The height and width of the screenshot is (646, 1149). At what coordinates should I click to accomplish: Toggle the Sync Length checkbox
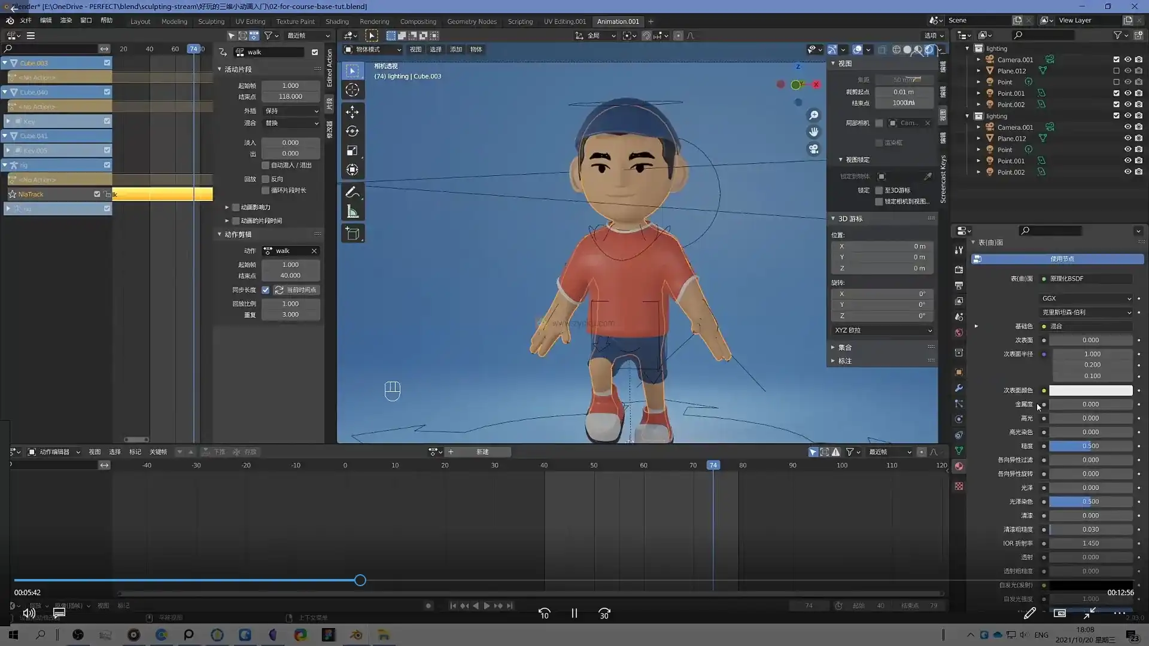[266, 290]
